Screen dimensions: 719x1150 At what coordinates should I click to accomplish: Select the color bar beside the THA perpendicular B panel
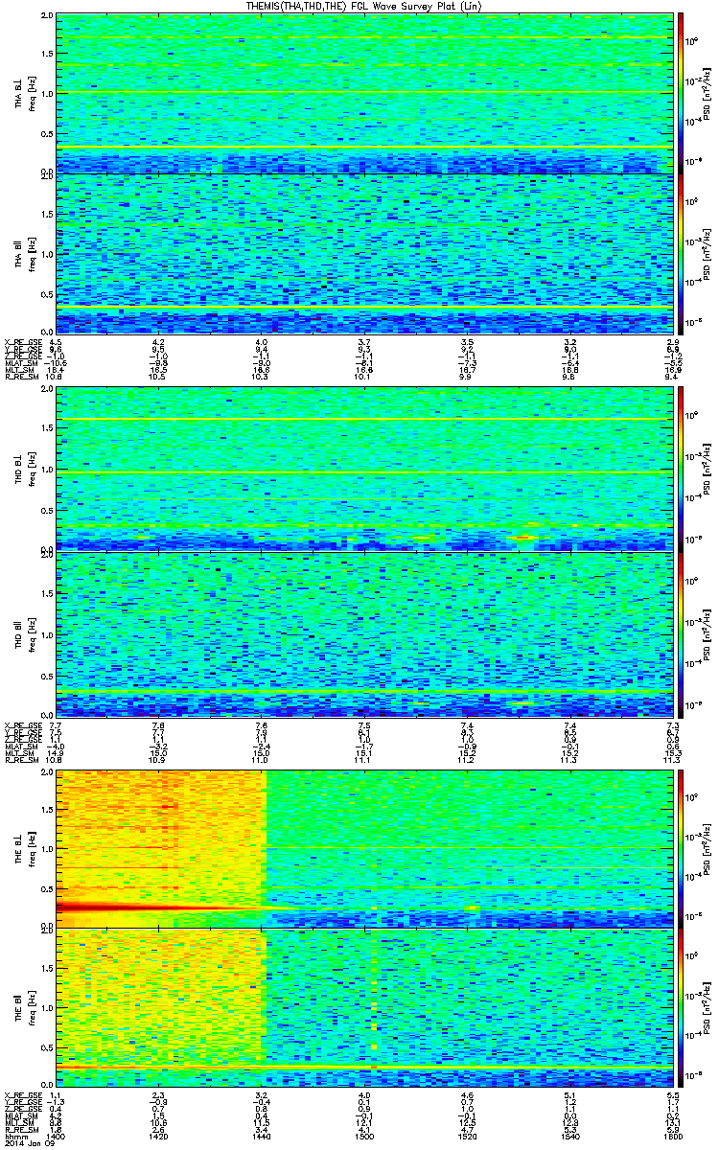point(680,91)
